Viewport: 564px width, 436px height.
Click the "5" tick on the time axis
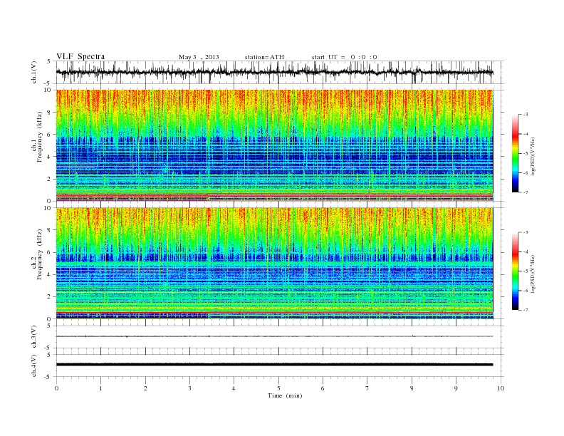tap(278, 388)
